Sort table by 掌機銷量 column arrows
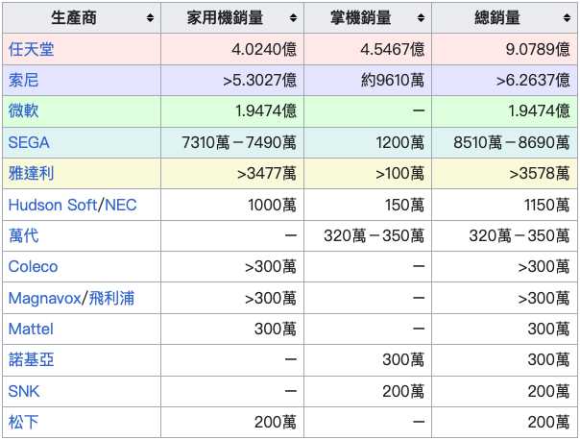 (x=421, y=17)
